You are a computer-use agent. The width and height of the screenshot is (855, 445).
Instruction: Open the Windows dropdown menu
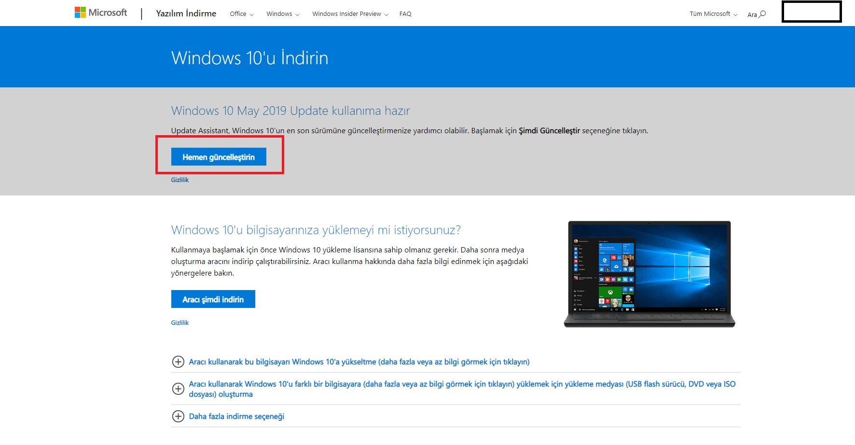(x=283, y=14)
